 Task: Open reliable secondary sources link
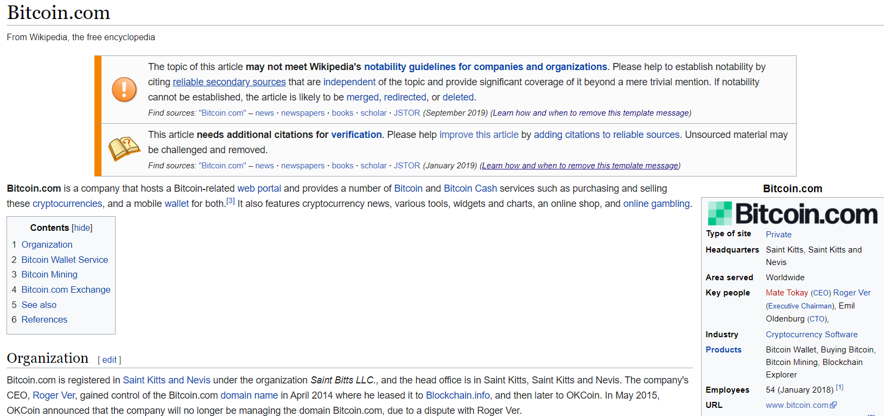click(x=229, y=82)
